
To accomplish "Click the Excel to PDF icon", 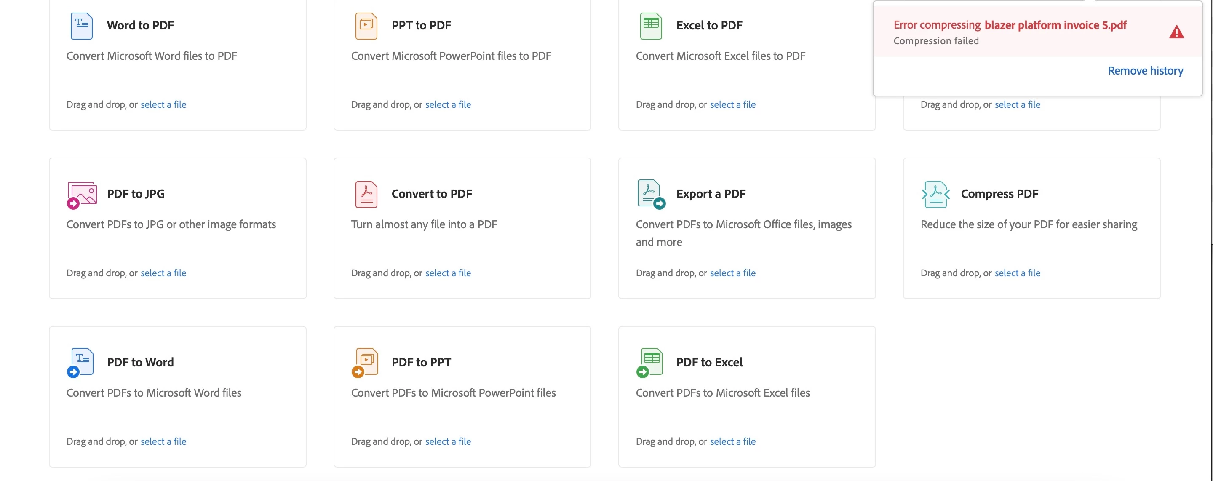I will pos(651,25).
